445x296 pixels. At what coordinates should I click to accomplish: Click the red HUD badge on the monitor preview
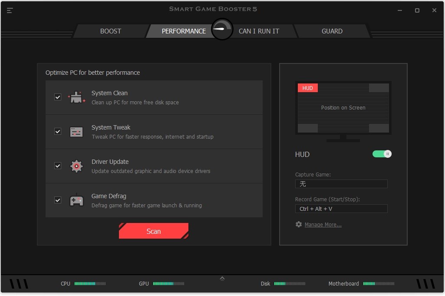[x=307, y=88]
